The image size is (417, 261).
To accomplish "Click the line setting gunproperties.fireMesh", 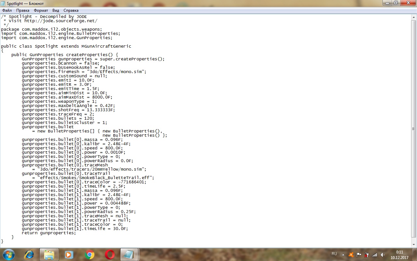I will tap(84, 71).
